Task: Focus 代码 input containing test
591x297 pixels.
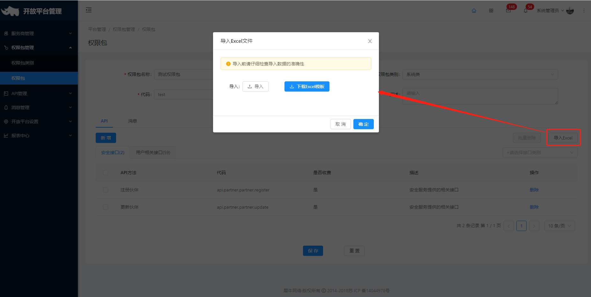Action: (183, 94)
